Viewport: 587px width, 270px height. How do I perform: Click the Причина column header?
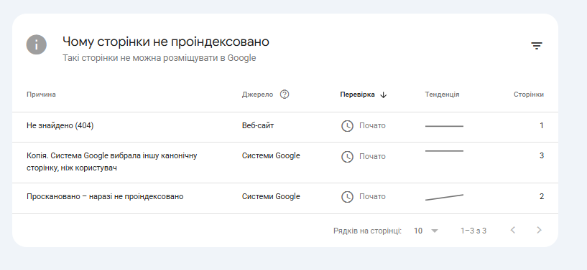coord(41,95)
